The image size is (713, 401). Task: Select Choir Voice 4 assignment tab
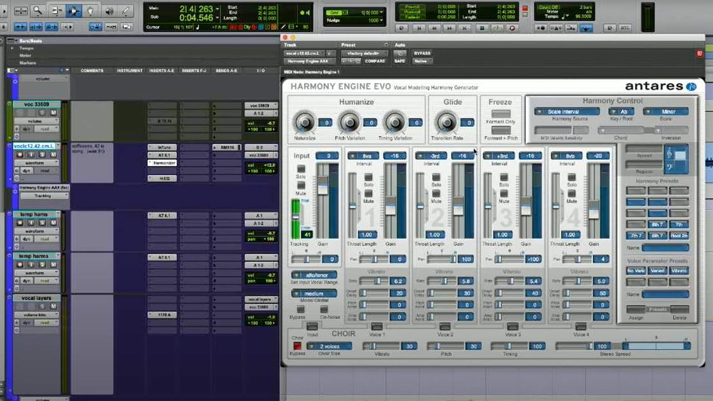[581, 327]
